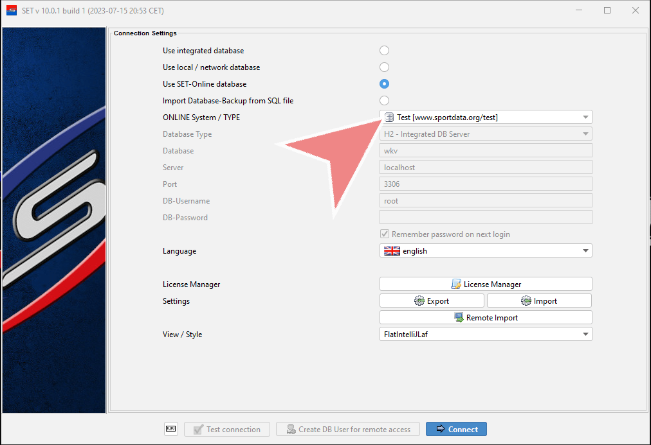Export settings with the Export button
The height and width of the screenshot is (445, 651).
(432, 301)
